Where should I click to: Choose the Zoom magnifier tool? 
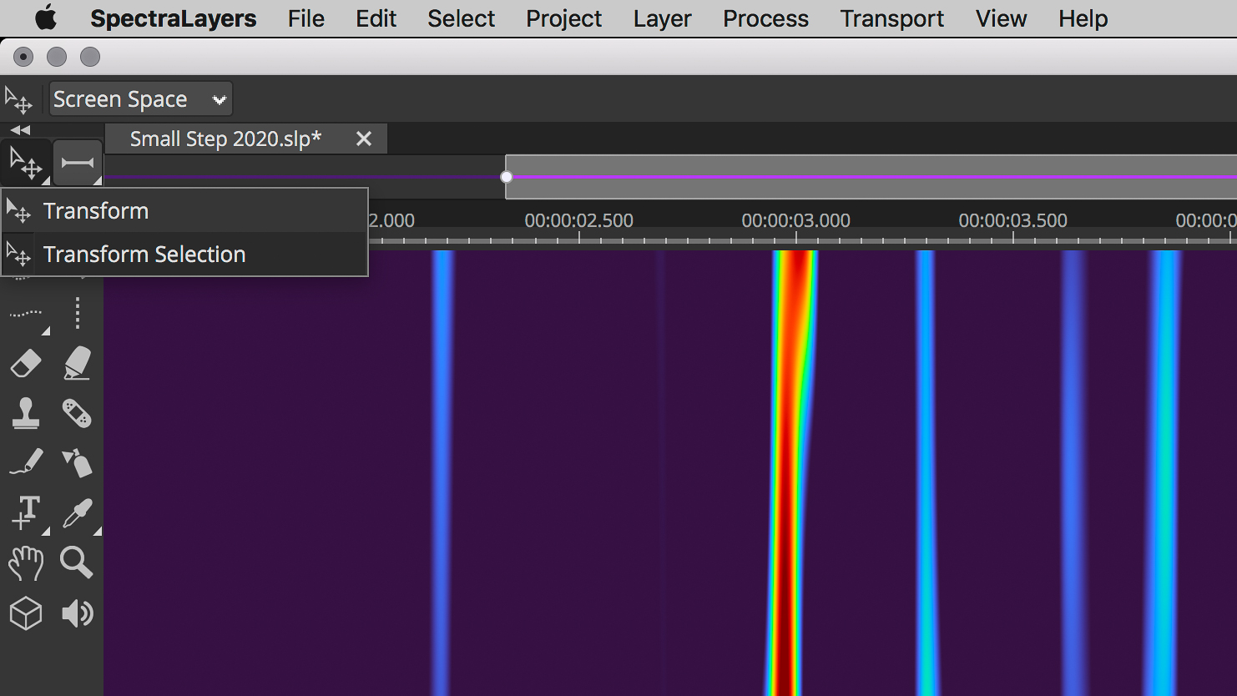pyautogui.click(x=77, y=563)
